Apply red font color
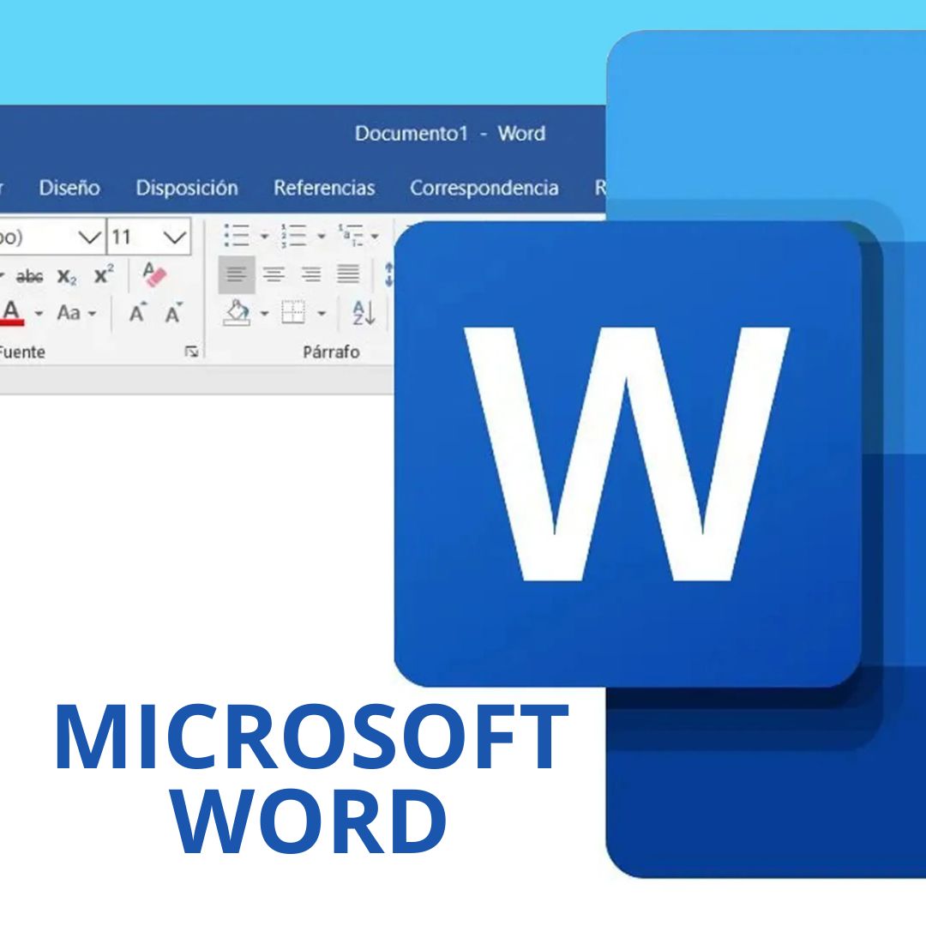Image resolution: width=926 pixels, height=926 pixels. 12,312
